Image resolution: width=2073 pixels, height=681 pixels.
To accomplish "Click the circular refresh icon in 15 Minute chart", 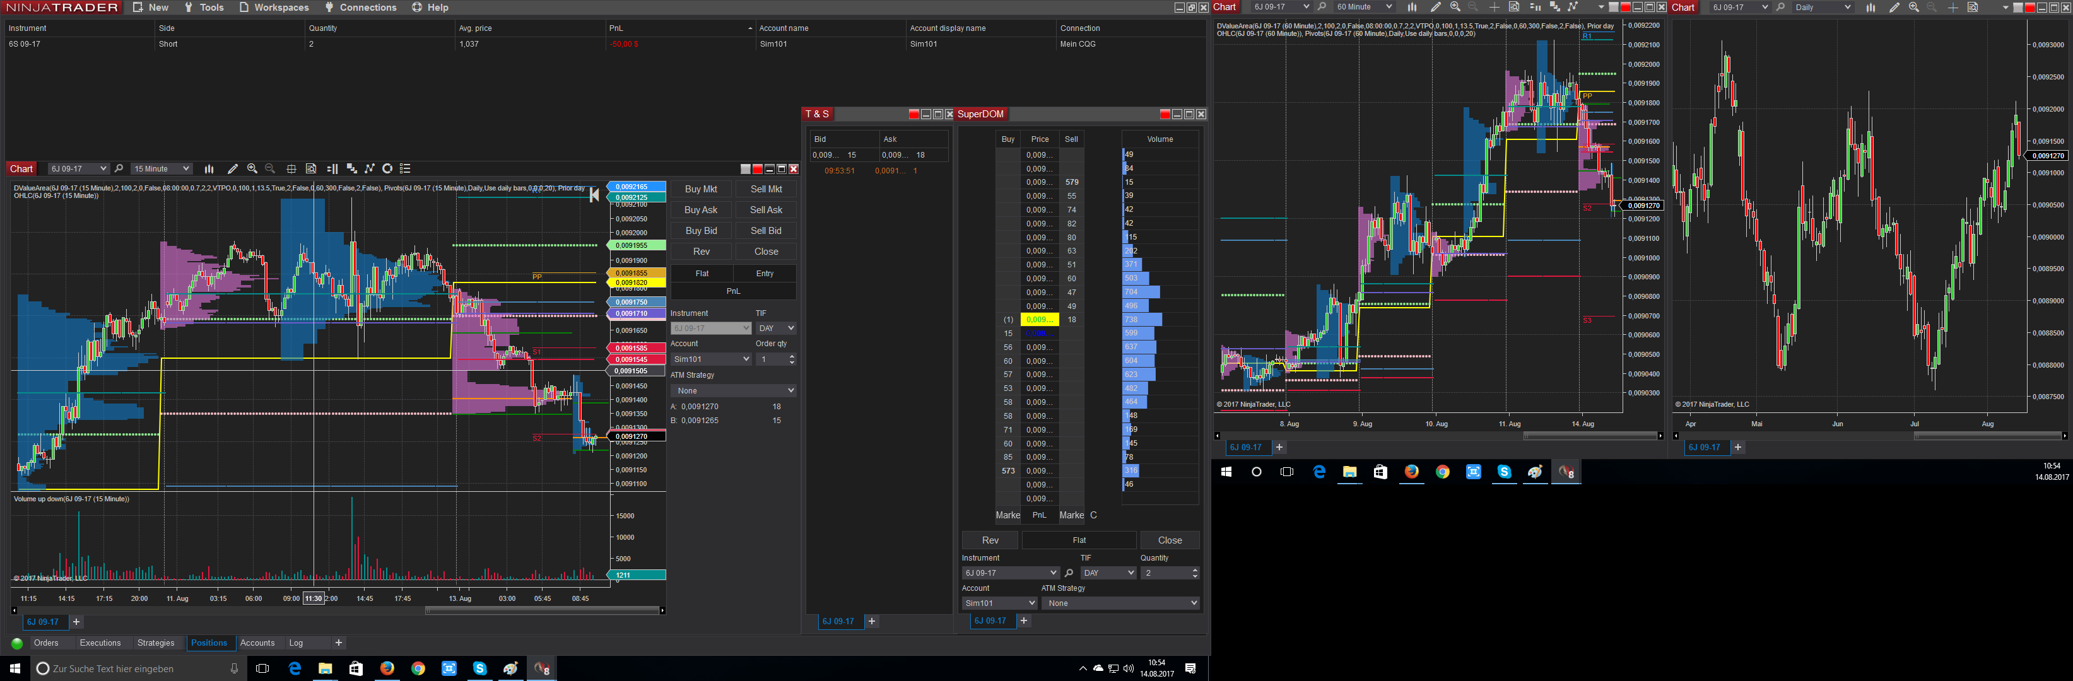I will (387, 169).
